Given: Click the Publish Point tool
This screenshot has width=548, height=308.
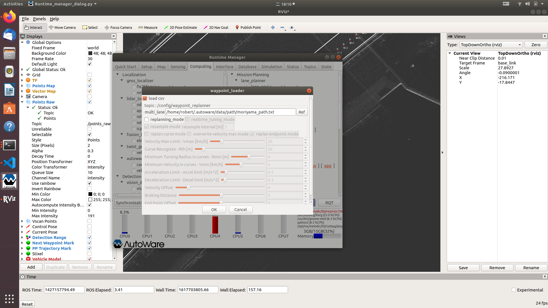Looking at the screenshot, I should (x=248, y=27).
